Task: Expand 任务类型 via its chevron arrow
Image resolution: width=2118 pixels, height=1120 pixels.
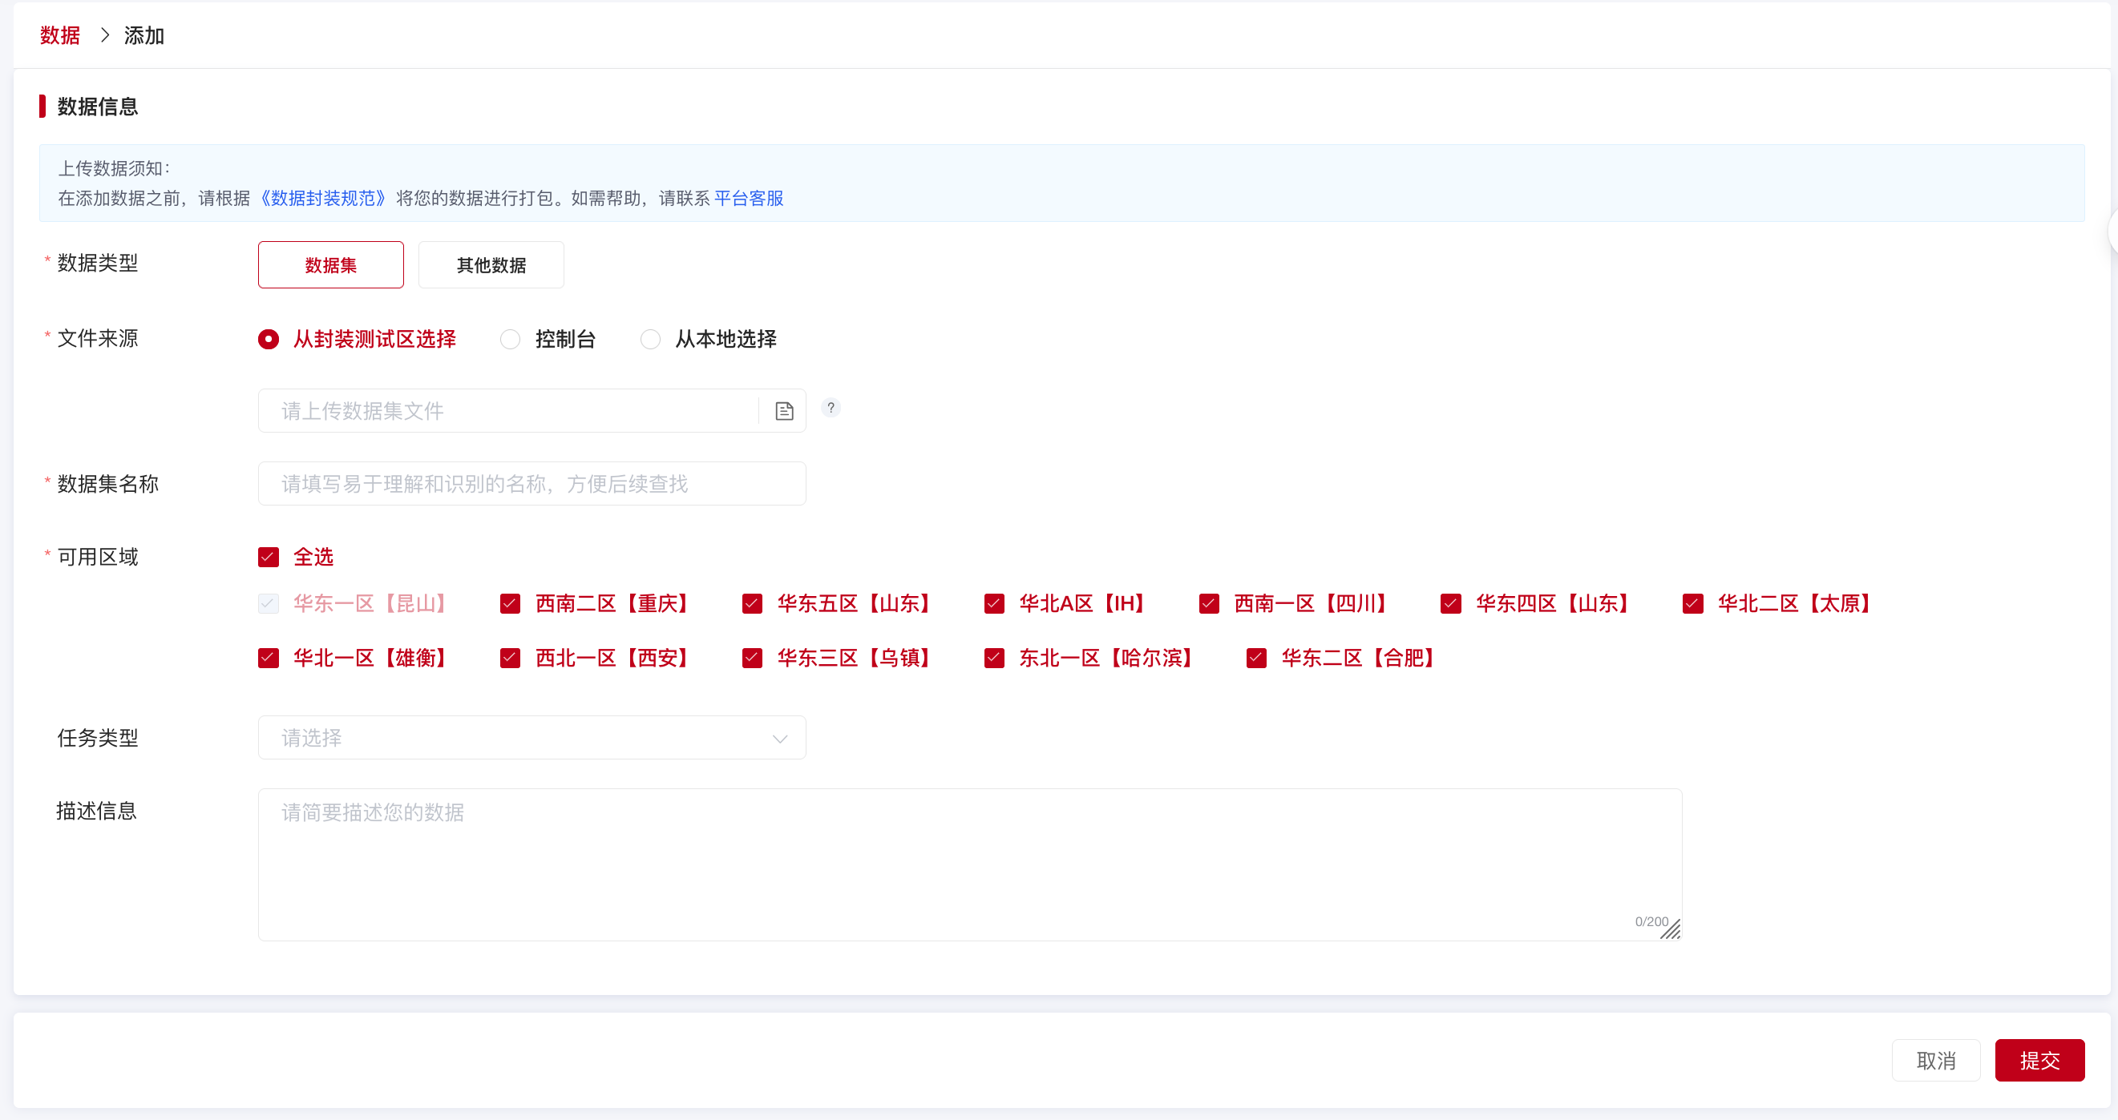Action: click(779, 739)
